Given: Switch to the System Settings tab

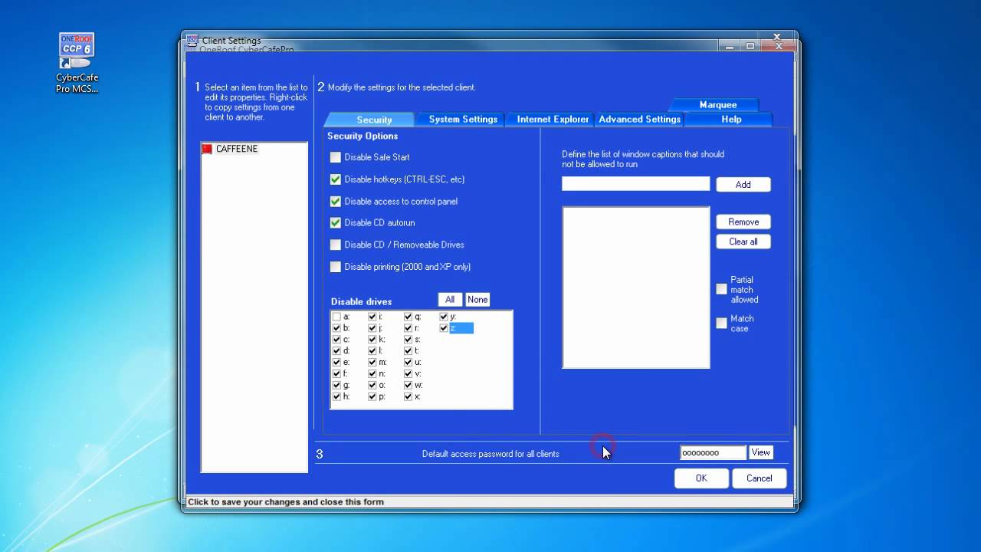Looking at the screenshot, I should point(462,120).
